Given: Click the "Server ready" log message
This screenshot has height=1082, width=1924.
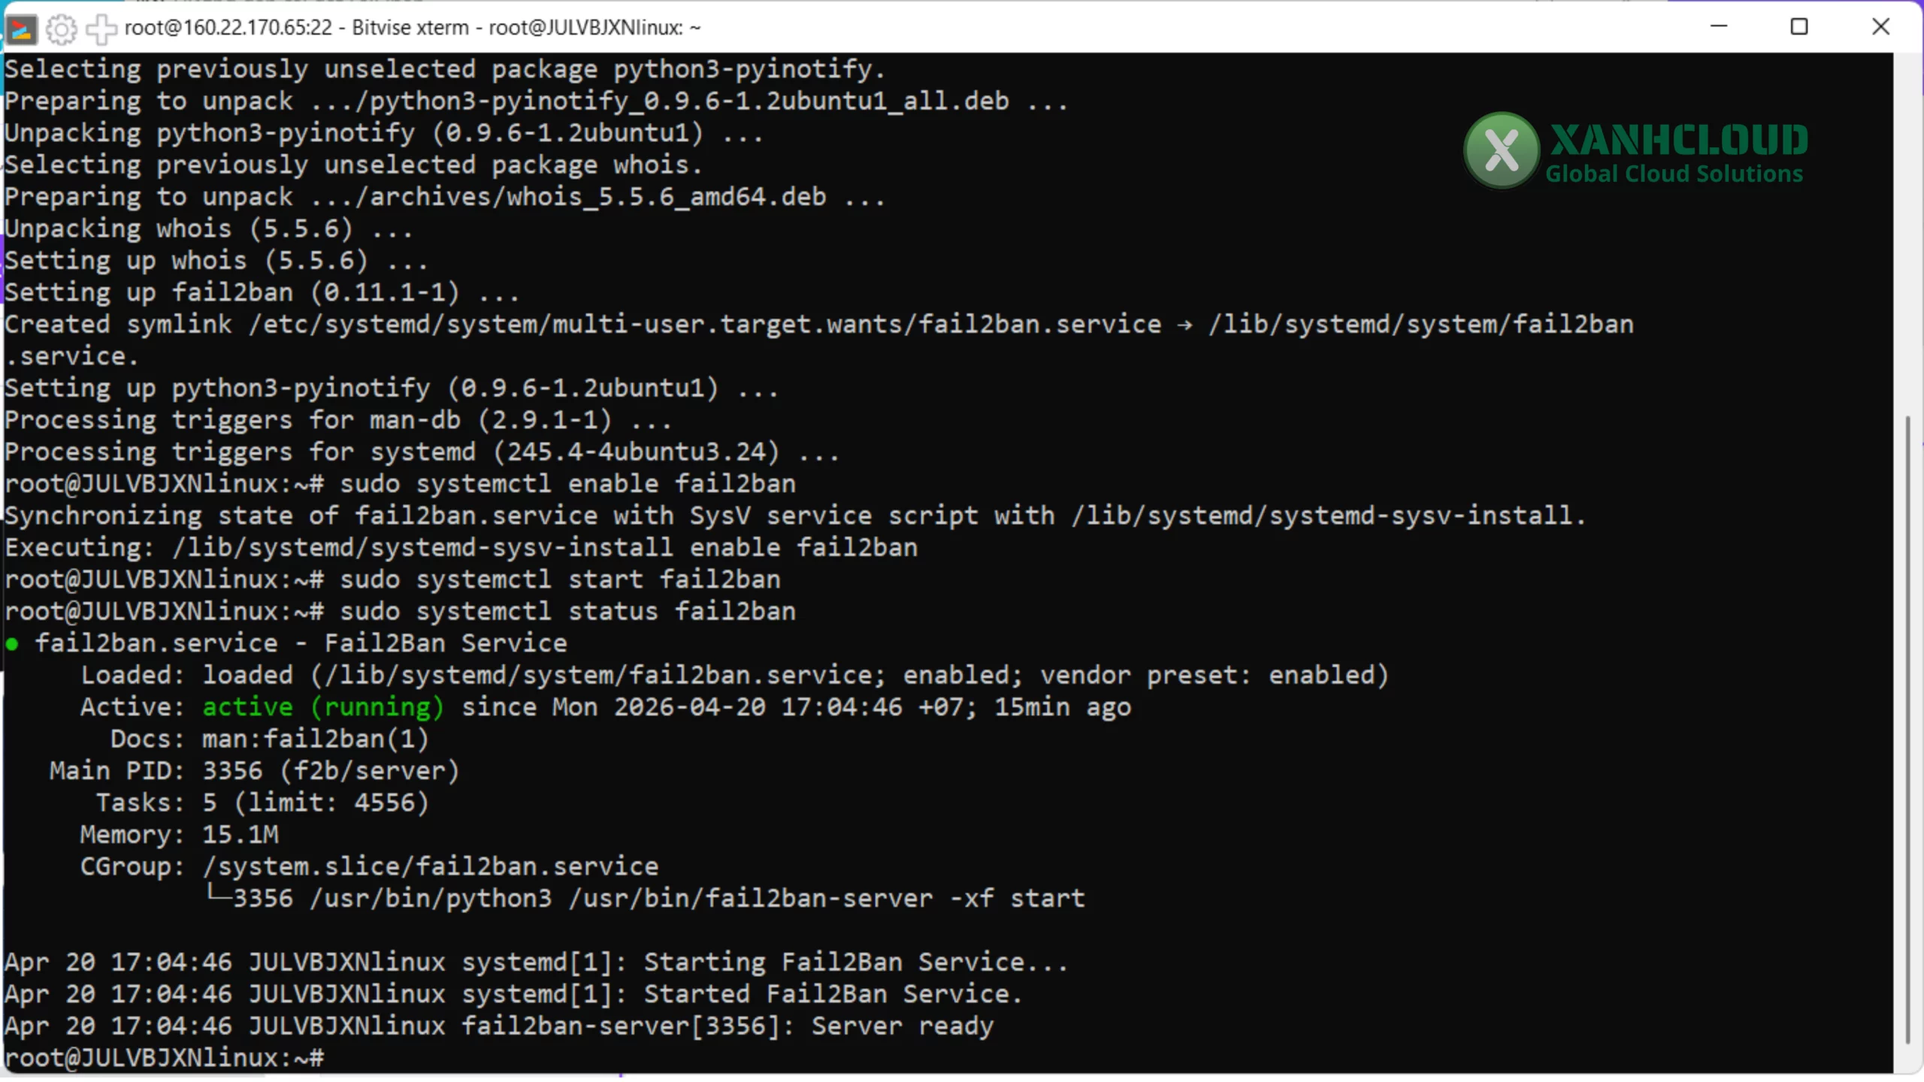Looking at the screenshot, I should [902, 1026].
